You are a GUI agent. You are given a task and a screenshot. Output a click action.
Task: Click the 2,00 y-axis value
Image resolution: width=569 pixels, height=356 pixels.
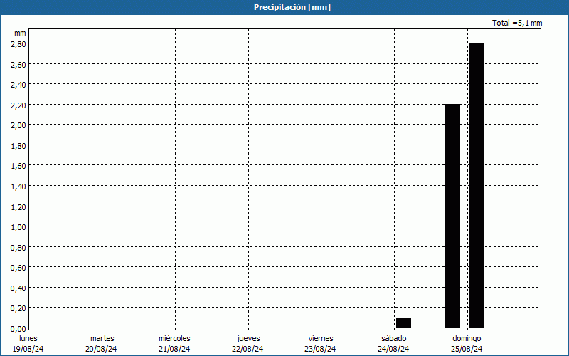point(18,125)
